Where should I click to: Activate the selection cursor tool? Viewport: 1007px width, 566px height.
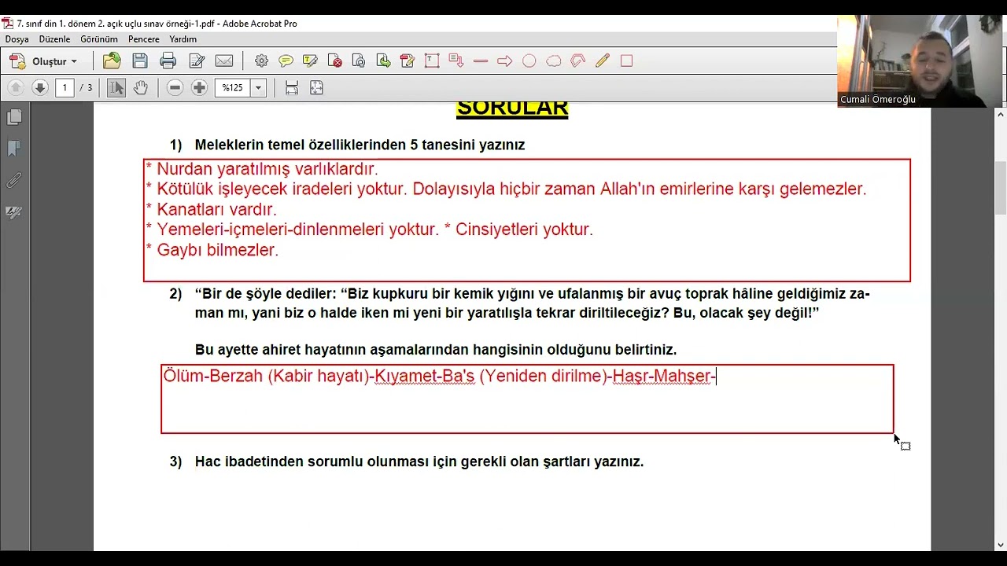point(116,87)
